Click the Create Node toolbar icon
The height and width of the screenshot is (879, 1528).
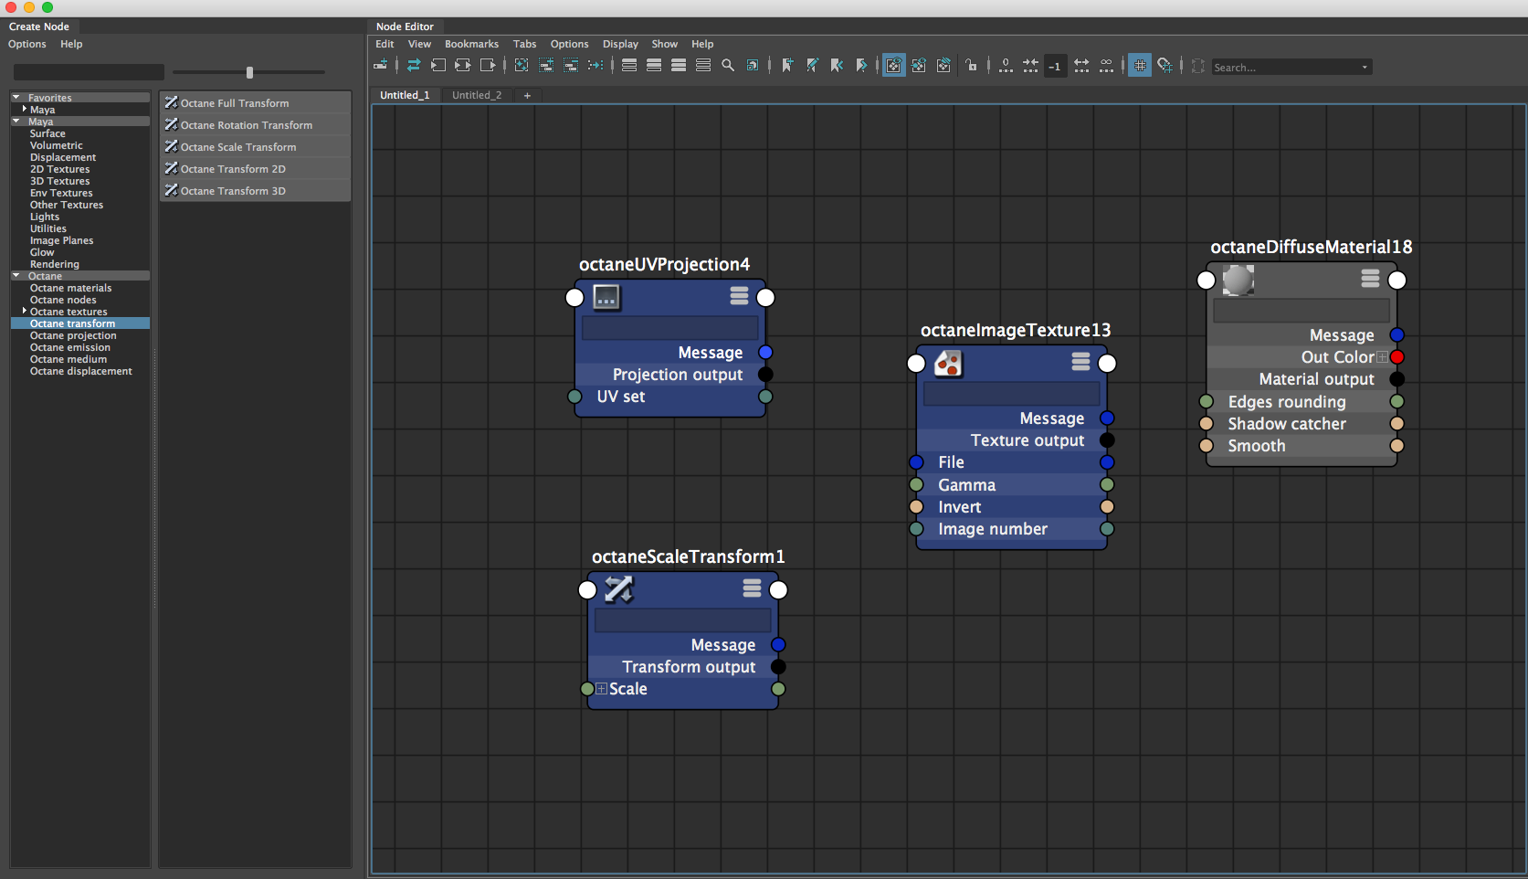coord(381,66)
